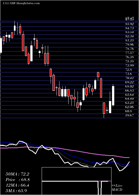Select the 84.73 price axis label
The width and height of the screenshot is (139, 195).
tap(130, 28)
